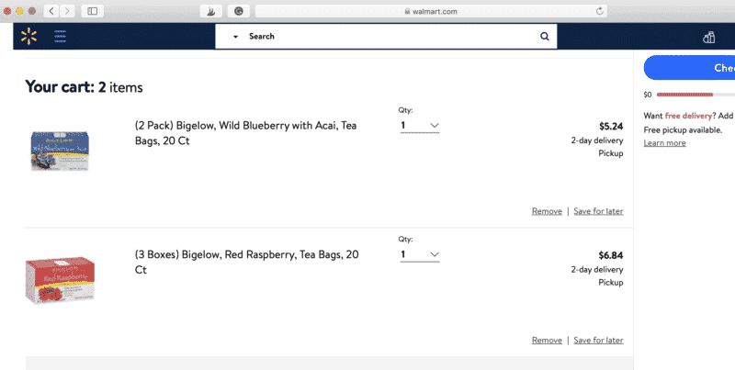Click the Learn more link
The height and width of the screenshot is (370, 735).
[664, 143]
